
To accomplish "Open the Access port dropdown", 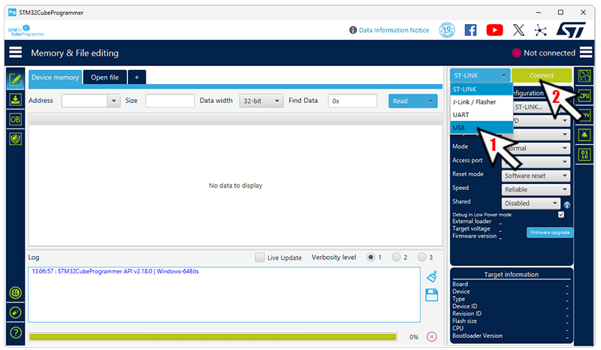I will [x=536, y=161].
